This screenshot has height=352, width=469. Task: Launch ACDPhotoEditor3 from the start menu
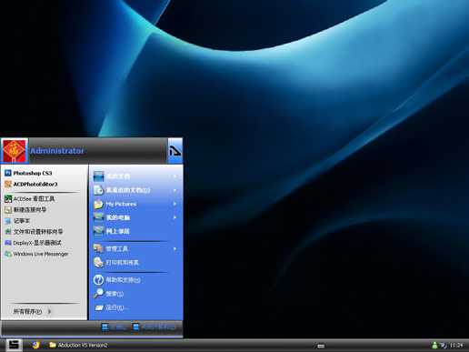pyautogui.click(x=31, y=184)
